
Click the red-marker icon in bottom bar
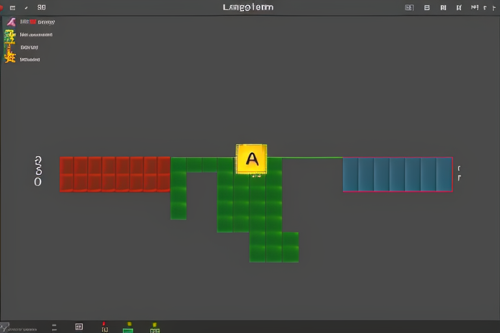pyautogui.click(x=104, y=327)
